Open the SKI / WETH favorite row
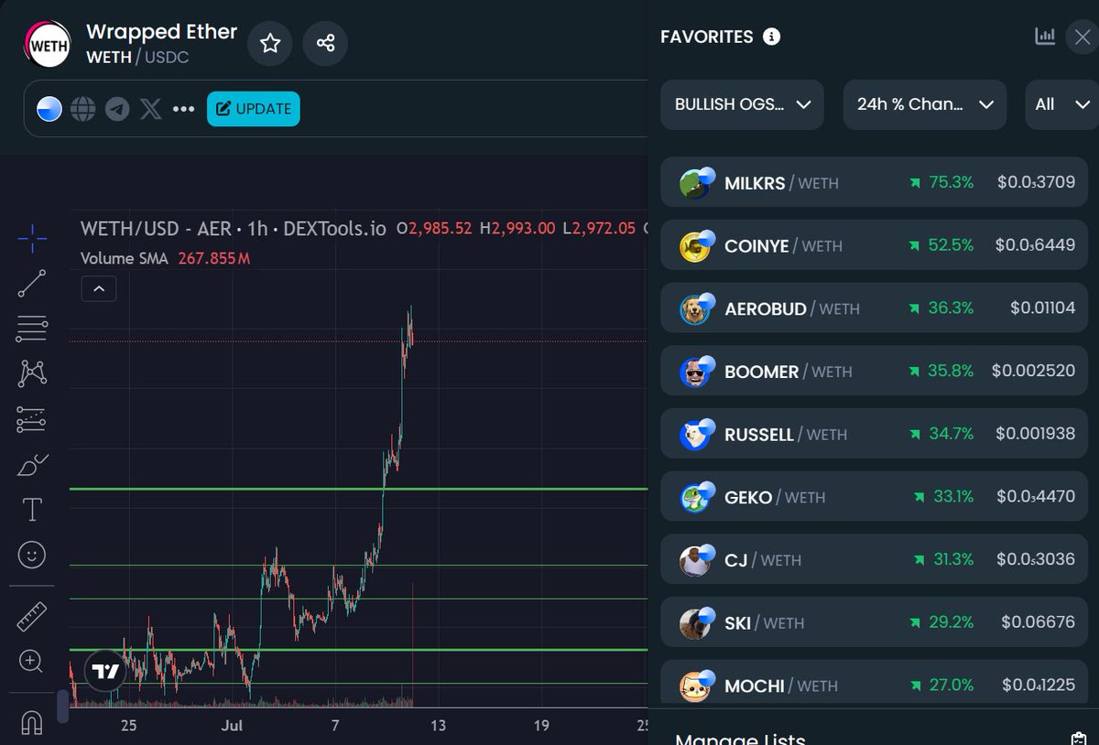Viewport: 1099px width, 745px height. 873,622
